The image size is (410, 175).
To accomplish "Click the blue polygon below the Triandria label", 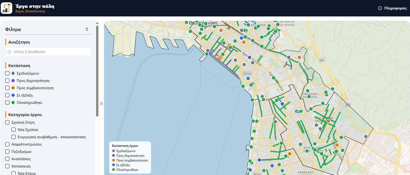I will coord(297,111).
